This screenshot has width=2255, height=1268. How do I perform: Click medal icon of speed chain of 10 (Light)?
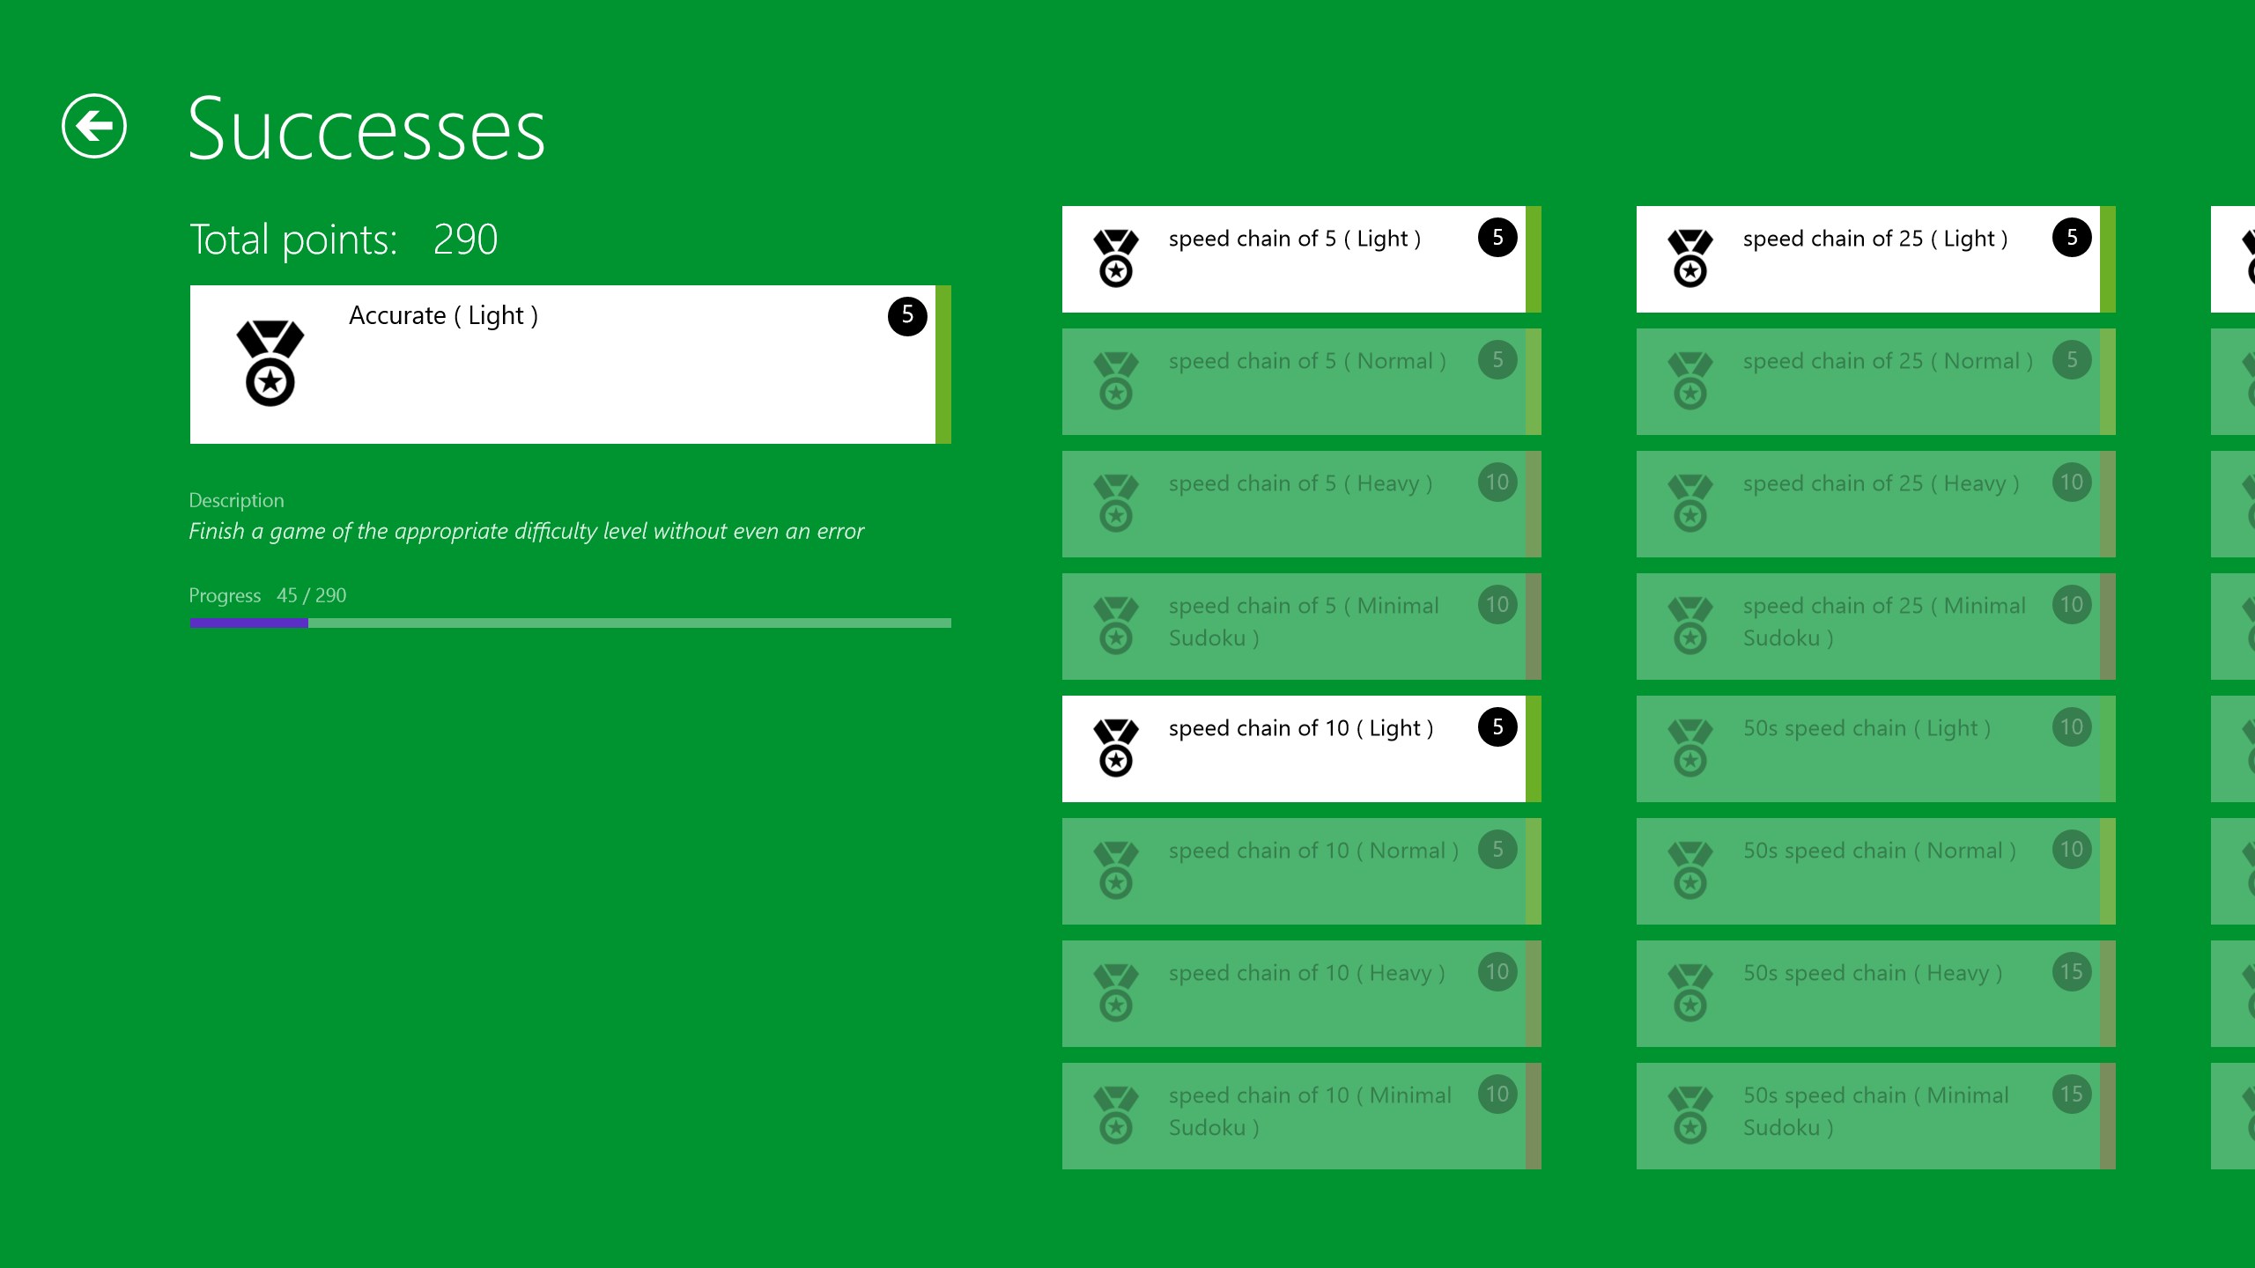[1115, 748]
